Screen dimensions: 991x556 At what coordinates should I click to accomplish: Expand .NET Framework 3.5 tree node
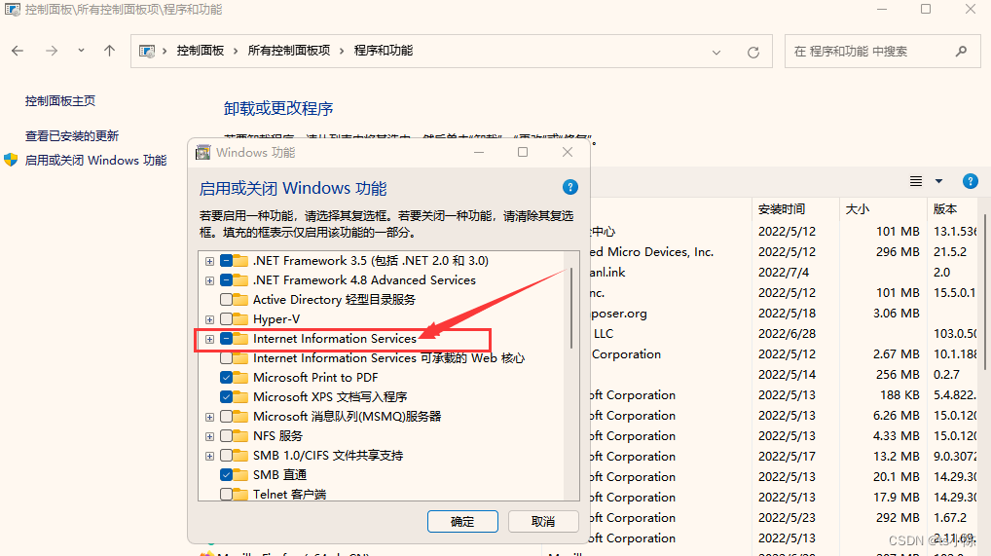tap(209, 261)
